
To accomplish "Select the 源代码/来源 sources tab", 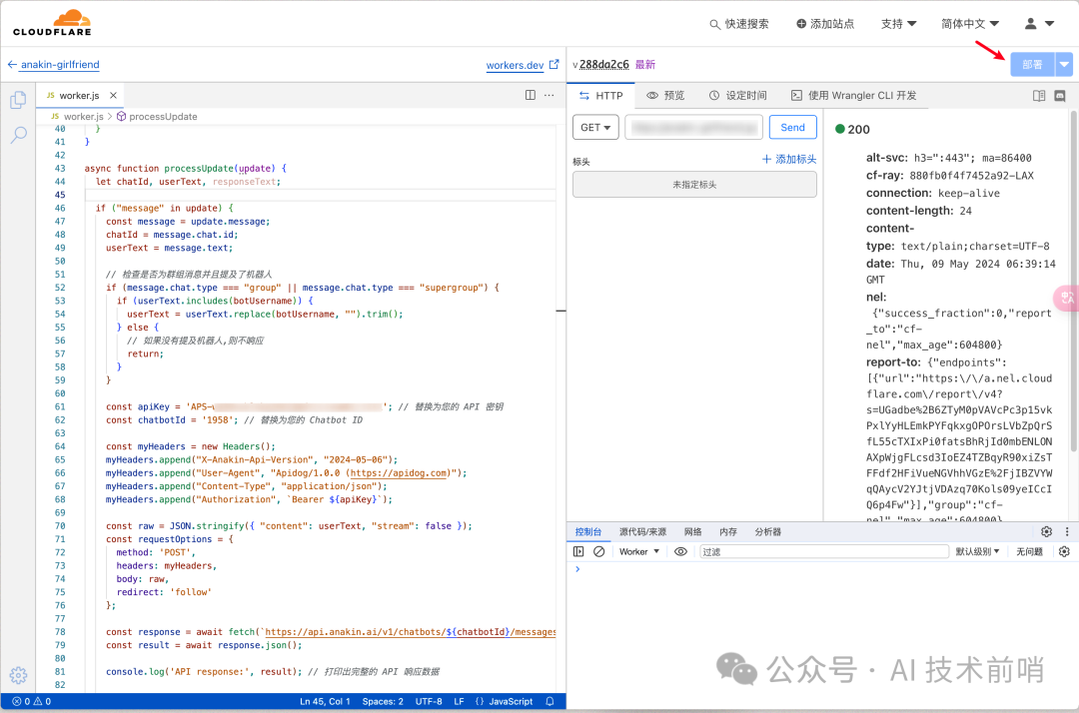I will tap(642, 531).
